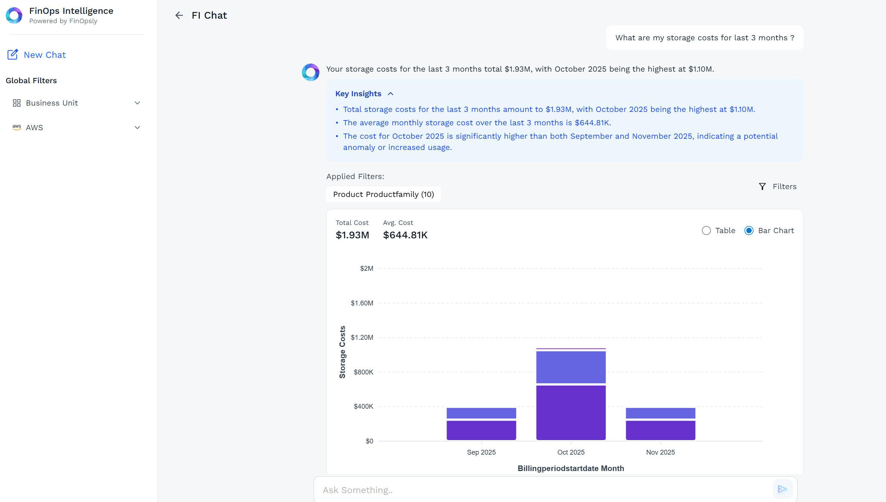Collapse the Key Insights section
The height and width of the screenshot is (502, 886).
coord(391,94)
